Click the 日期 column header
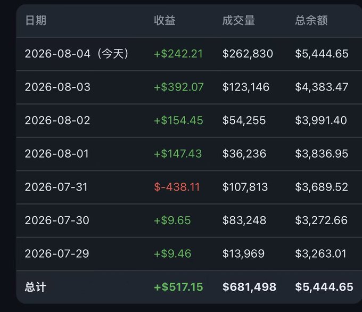 (36, 20)
